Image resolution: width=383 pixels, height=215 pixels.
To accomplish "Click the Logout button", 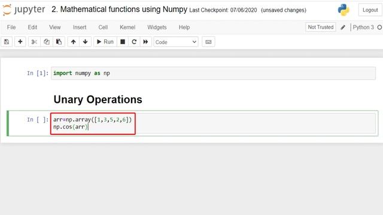I will pyautogui.click(x=370, y=10).
